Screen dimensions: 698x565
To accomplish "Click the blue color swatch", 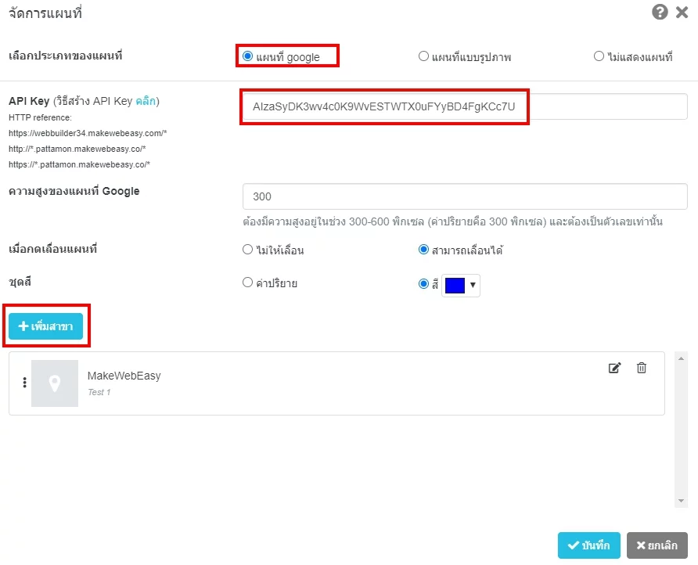I will 455,286.
